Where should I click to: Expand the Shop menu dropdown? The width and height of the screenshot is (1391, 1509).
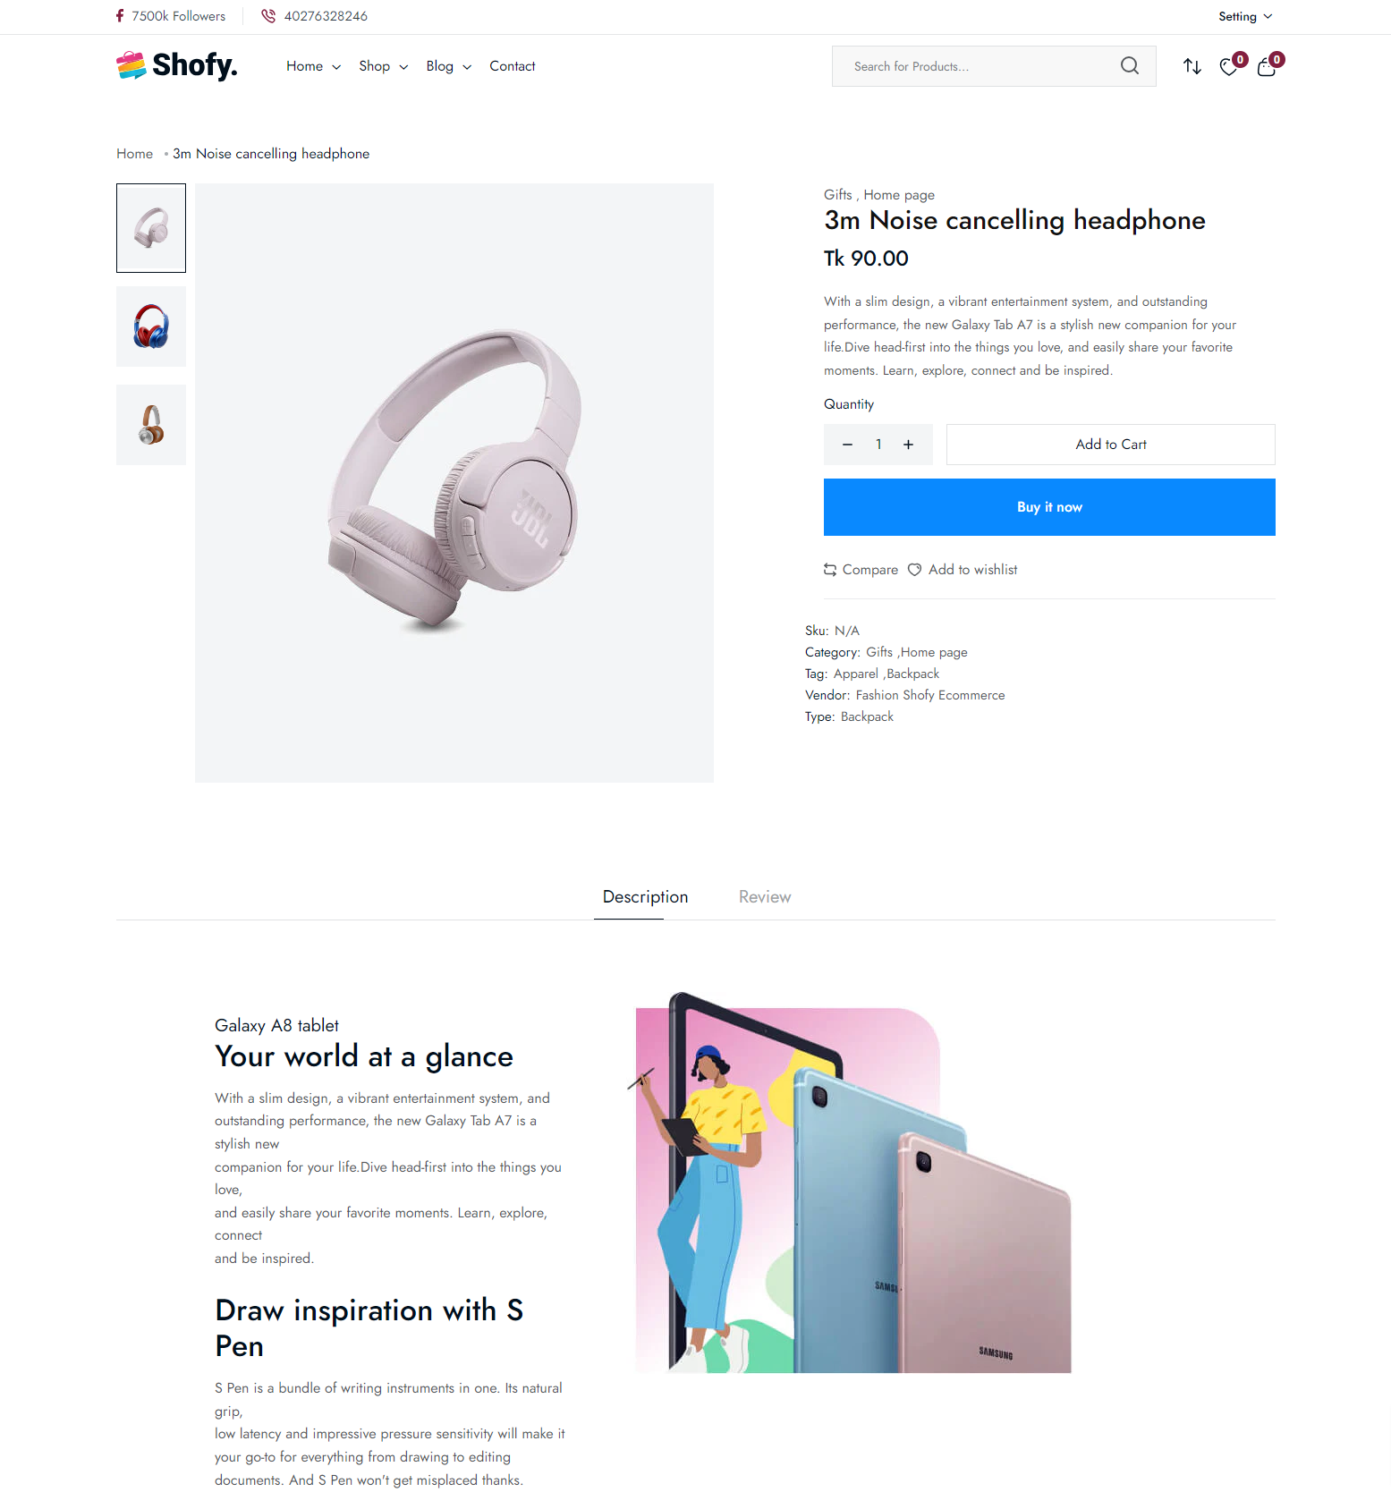[x=384, y=66]
